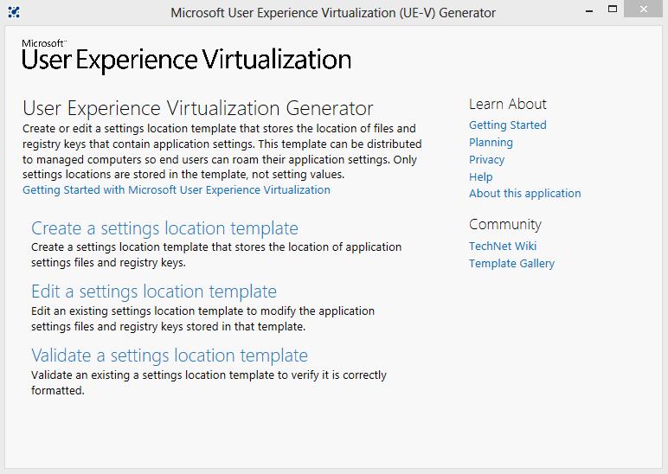Maximize the UE-V Generator window
The width and height of the screenshot is (668, 474).
(613, 10)
